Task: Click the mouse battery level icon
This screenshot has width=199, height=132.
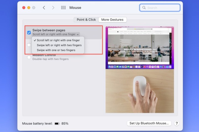Action: click(x=57, y=123)
